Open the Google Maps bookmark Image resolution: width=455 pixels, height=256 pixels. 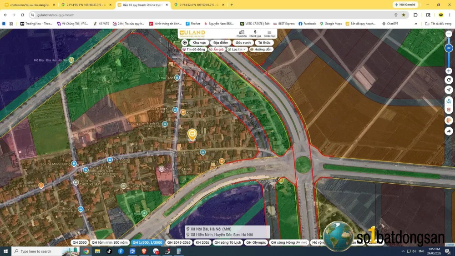330,24
